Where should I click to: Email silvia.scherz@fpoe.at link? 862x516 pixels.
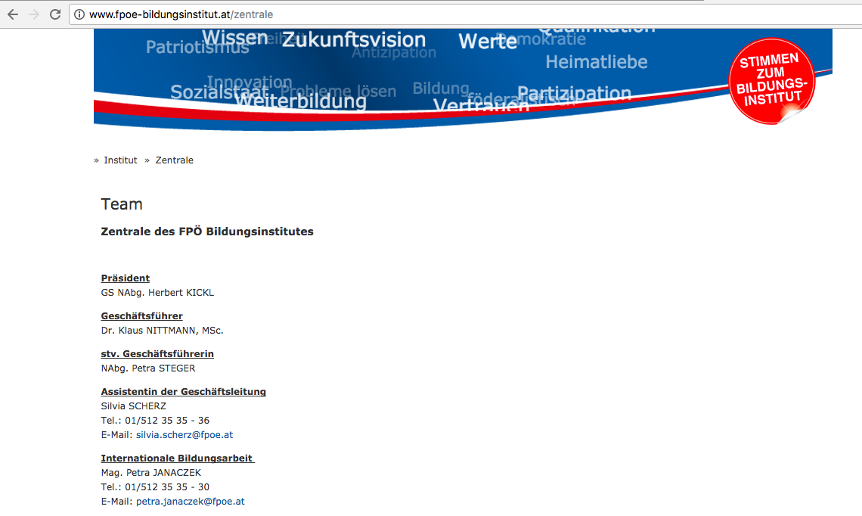pyautogui.click(x=184, y=434)
